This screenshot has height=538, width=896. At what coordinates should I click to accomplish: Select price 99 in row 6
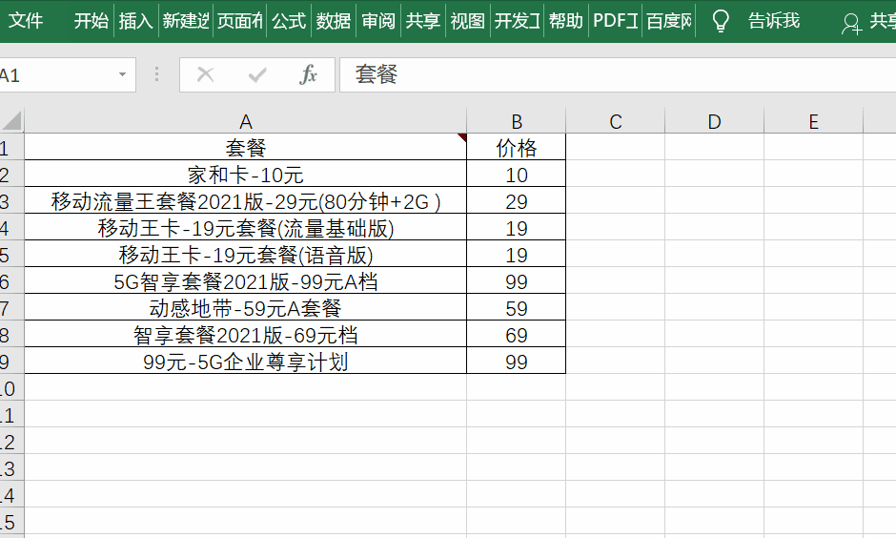pos(517,281)
